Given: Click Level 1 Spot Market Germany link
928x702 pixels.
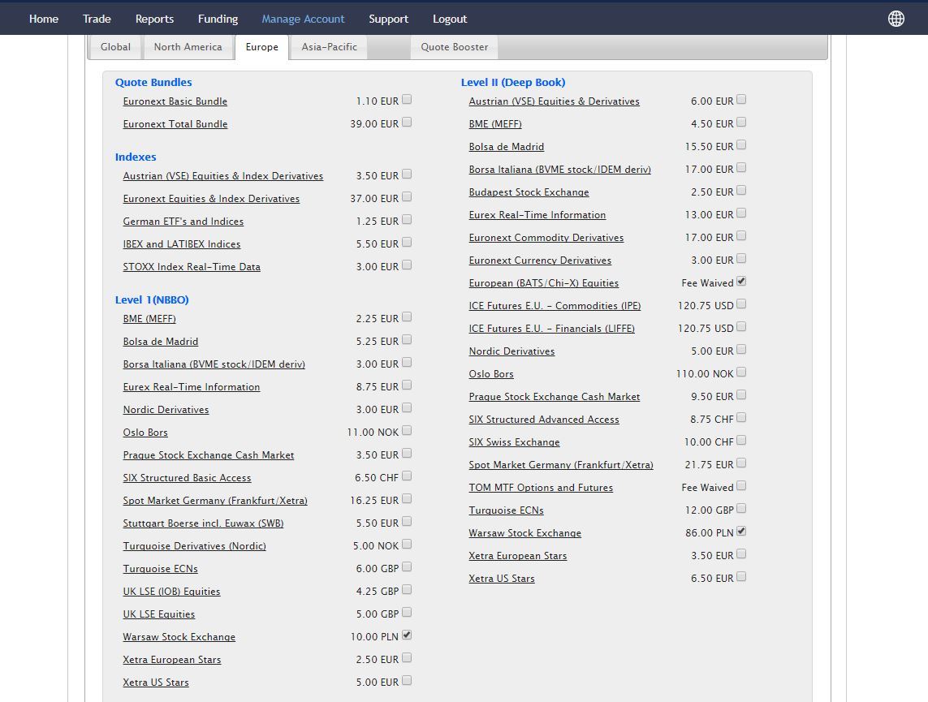Looking at the screenshot, I should (x=215, y=501).
